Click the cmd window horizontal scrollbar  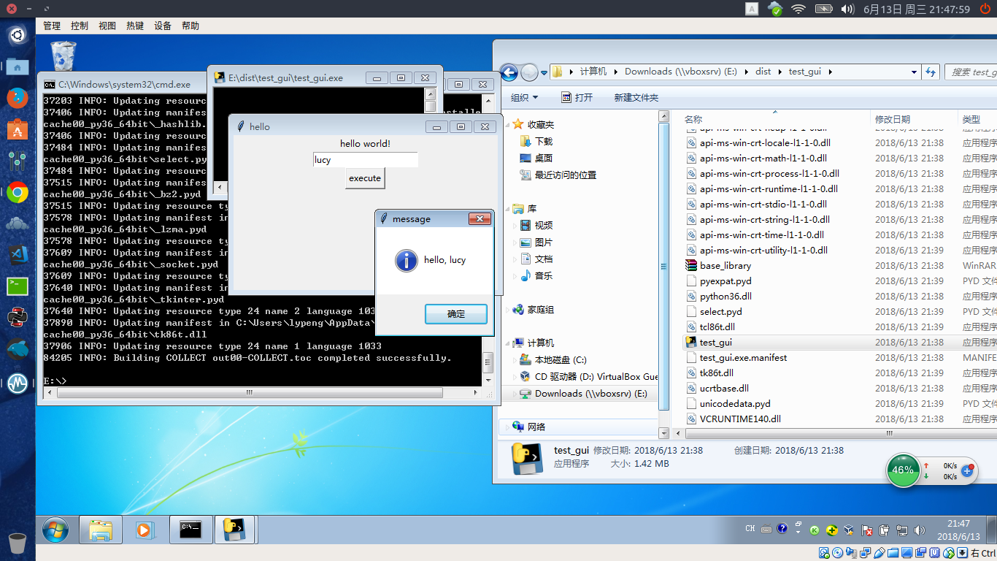250,393
